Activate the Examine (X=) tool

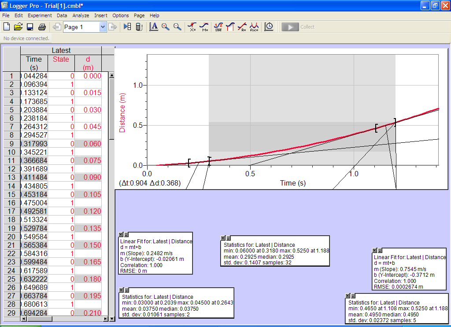tap(192, 27)
